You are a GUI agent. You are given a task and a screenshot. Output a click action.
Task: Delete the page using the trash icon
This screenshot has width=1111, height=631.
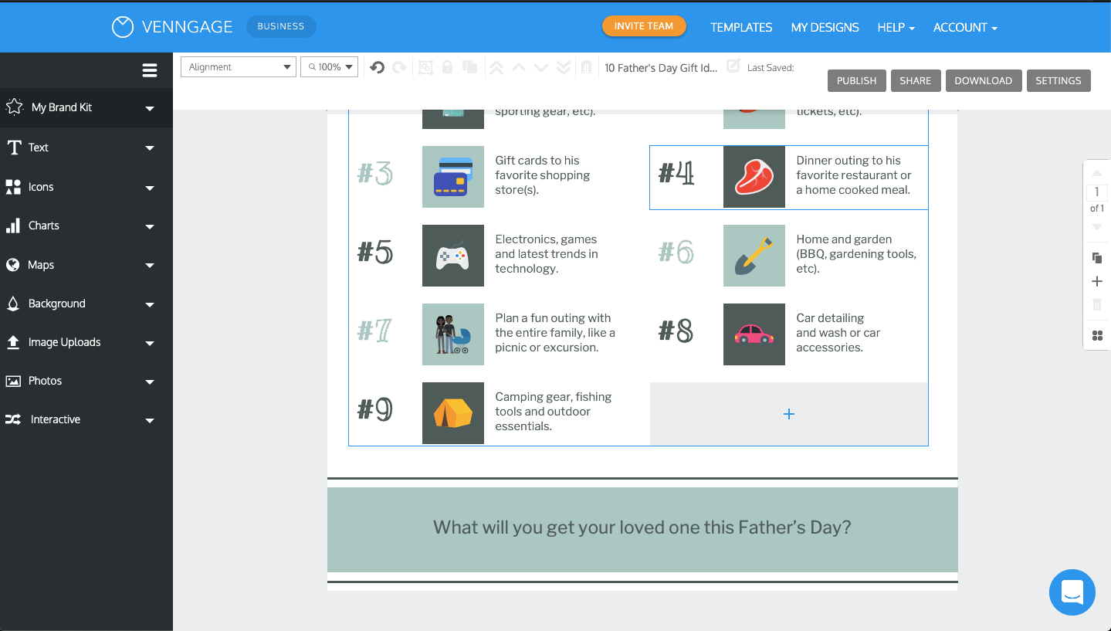coord(1096,304)
